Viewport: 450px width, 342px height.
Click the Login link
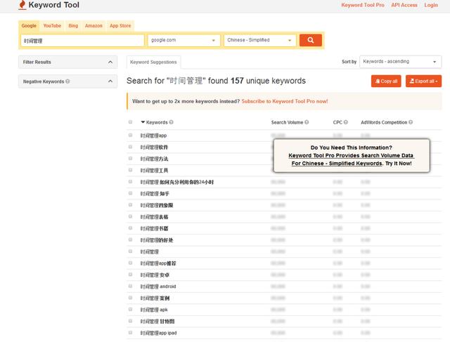431,5
